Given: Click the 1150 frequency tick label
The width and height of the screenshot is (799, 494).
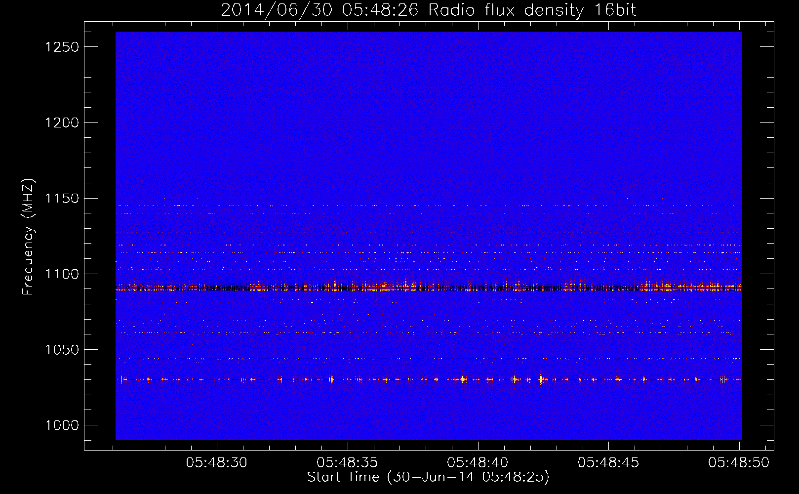Looking at the screenshot, I should click(x=62, y=199).
